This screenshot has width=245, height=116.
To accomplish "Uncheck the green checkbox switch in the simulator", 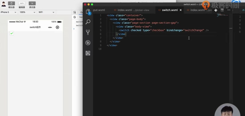I will [12, 33].
